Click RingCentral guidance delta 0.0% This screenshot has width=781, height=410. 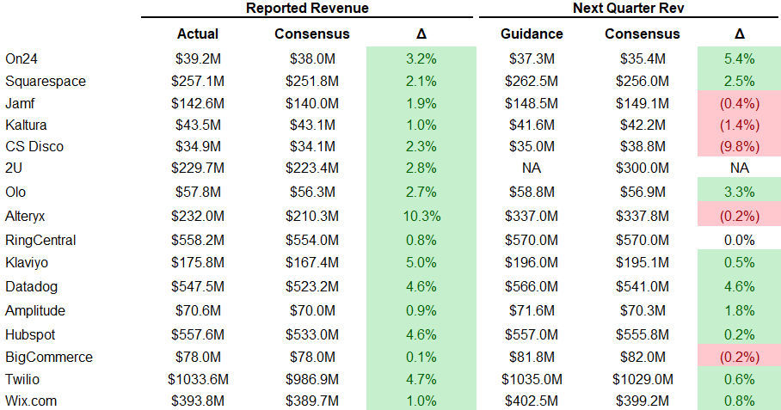[739, 241]
